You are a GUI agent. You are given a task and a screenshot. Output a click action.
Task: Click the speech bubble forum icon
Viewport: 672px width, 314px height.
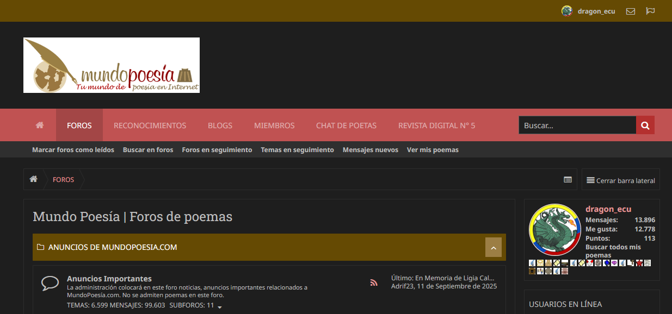click(x=50, y=283)
